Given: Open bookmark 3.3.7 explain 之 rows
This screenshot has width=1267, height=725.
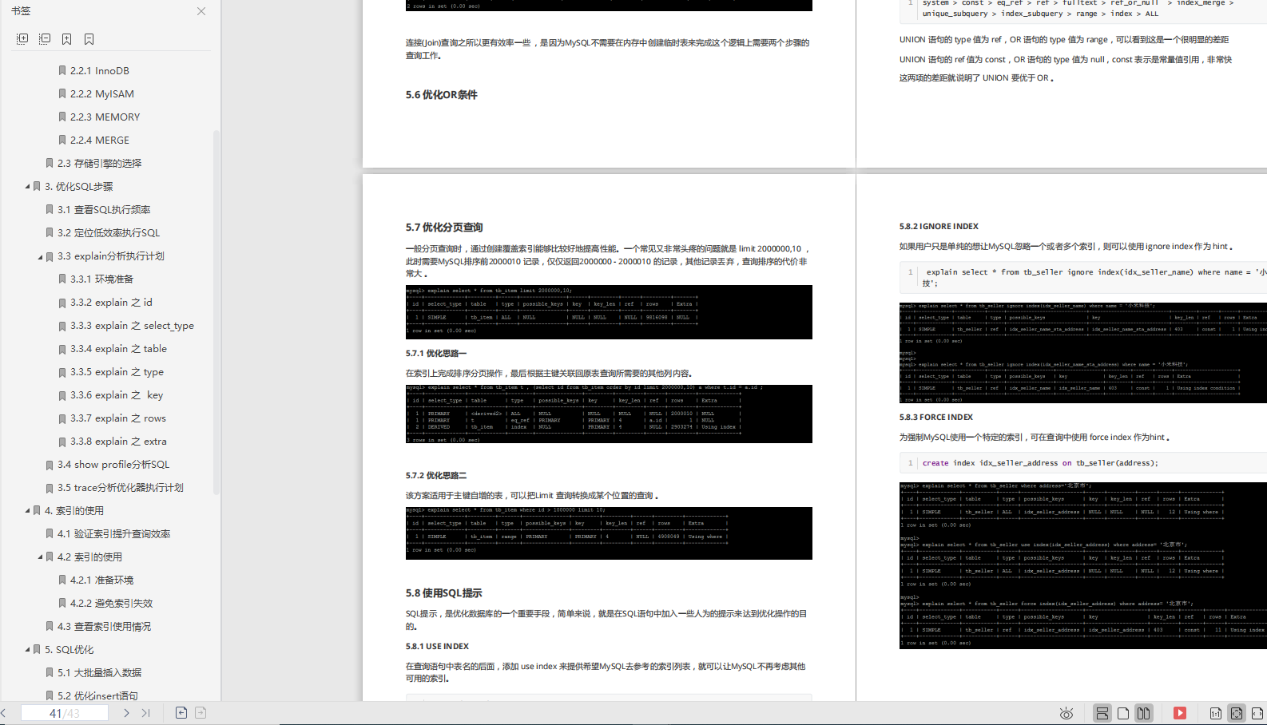Looking at the screenshot, I should (x=118, y=418).
